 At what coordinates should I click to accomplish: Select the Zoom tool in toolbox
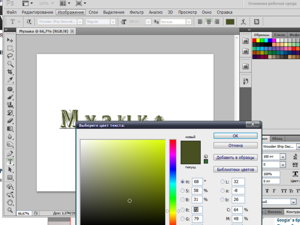pos(10,210)
